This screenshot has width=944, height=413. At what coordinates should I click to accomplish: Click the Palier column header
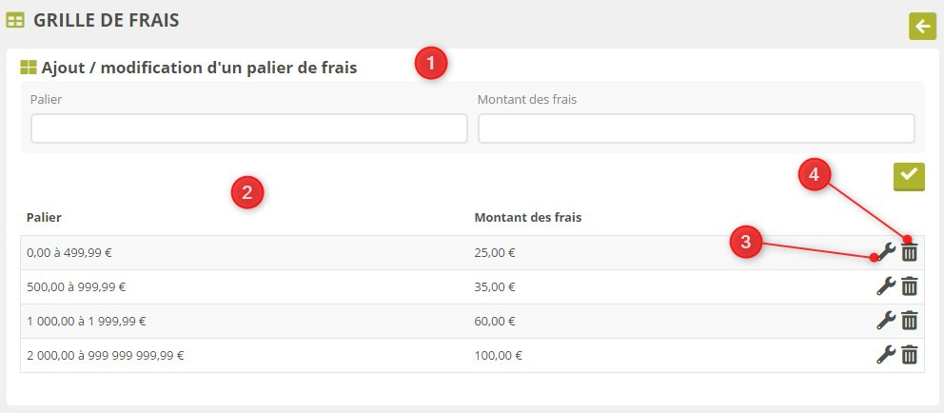[x=44, y=217]
